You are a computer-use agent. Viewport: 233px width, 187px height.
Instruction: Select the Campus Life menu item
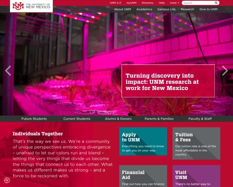167,9
